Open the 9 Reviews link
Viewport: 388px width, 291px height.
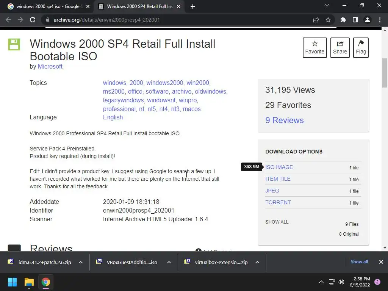point(285,120)
